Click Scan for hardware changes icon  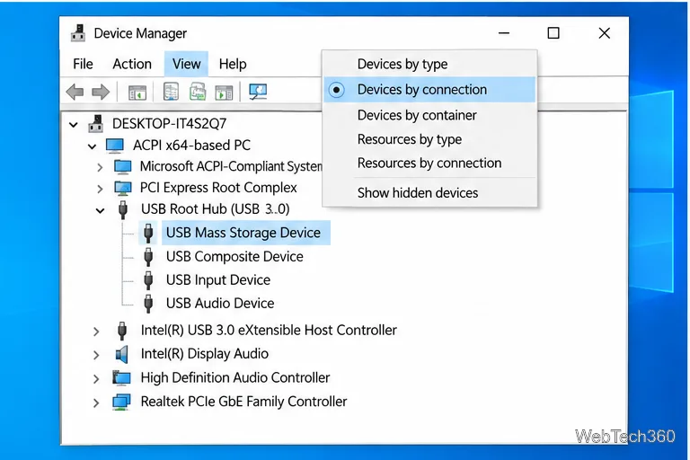[x=258, y=92]
